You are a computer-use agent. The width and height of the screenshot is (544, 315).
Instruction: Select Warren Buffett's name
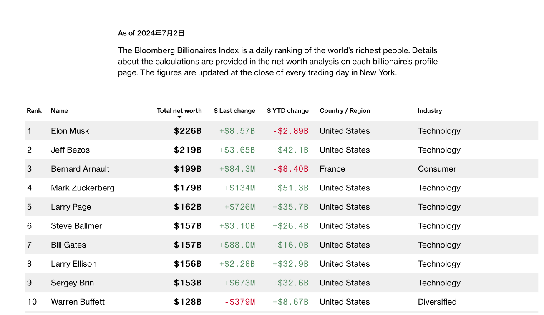[78, 302]
